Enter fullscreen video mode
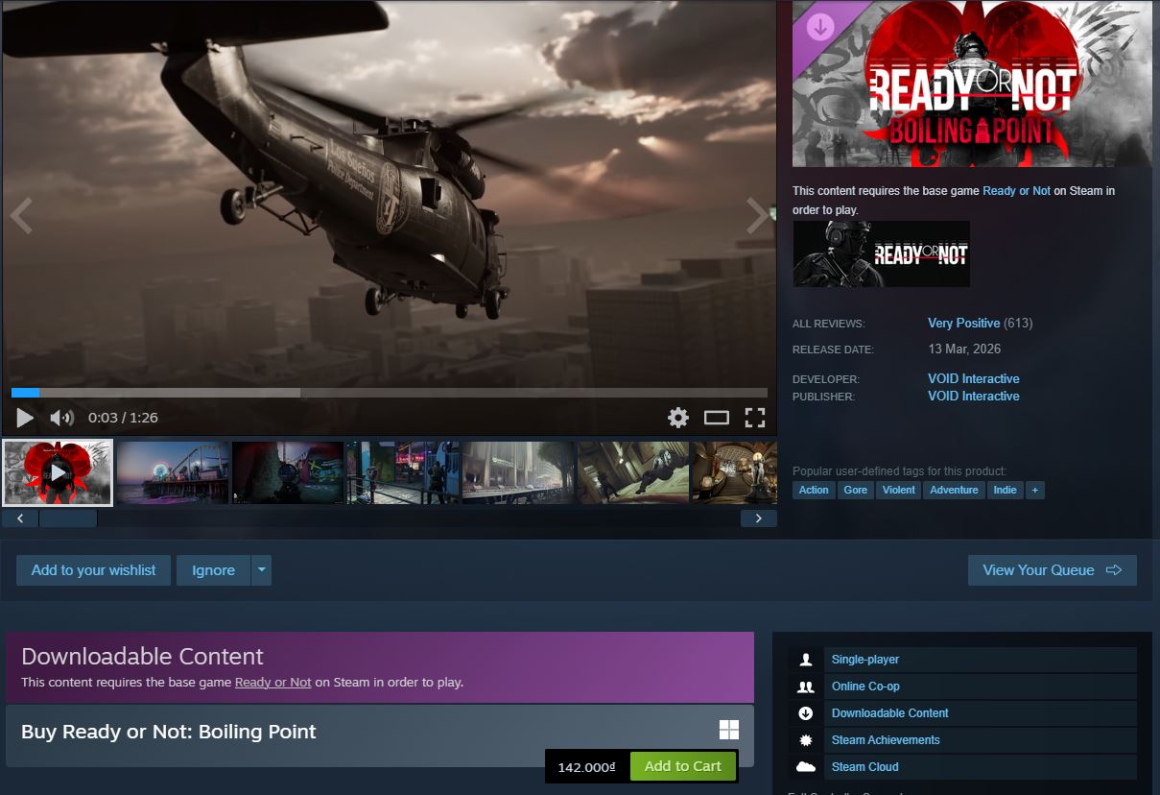 (x=755, y=417)
